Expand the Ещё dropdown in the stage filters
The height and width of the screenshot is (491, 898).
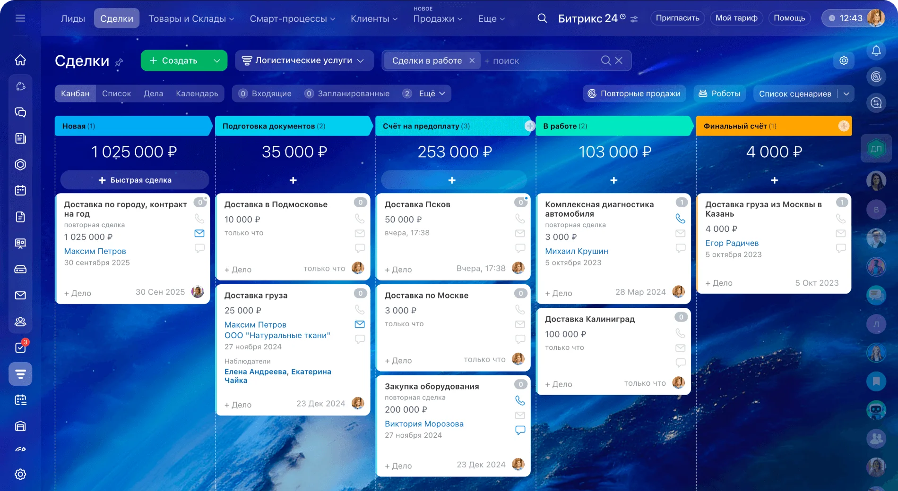coord(430,93)
